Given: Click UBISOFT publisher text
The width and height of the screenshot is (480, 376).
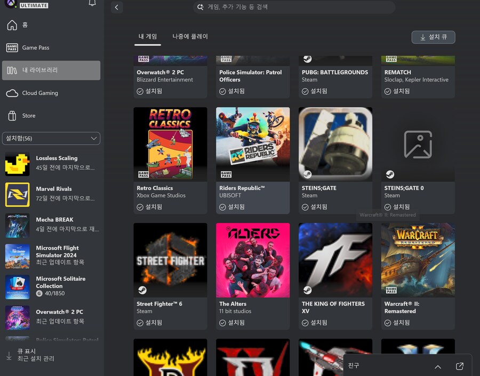Looking at the screenshot, I should click(230, 195).
